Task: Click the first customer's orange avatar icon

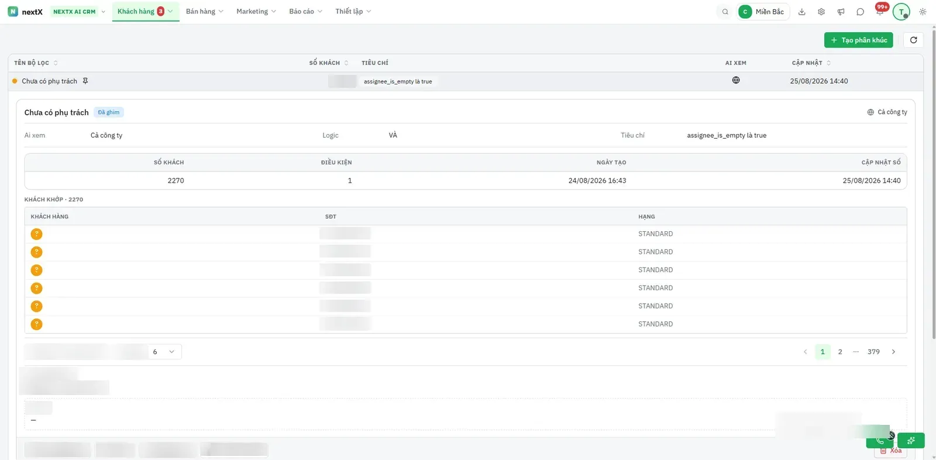Action: 36,234
